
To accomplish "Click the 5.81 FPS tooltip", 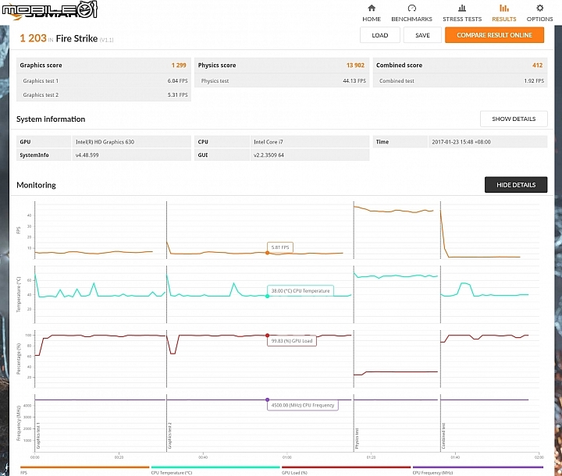I will tap(280, 247).
